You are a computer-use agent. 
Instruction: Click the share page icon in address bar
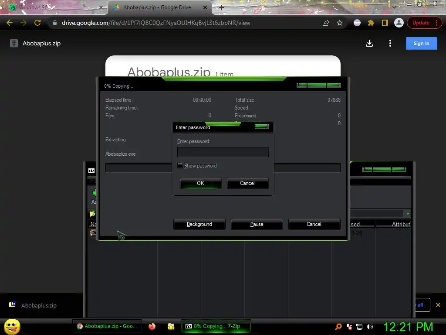(326, 23)
